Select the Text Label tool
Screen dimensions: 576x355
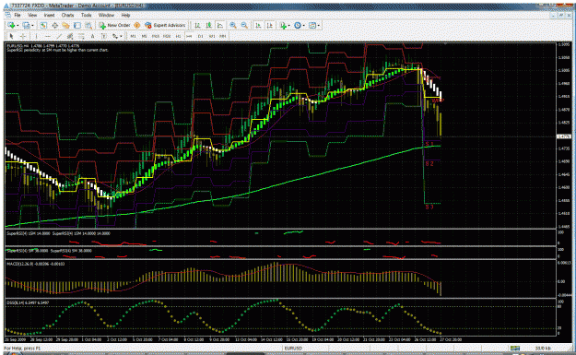point(104,36)
